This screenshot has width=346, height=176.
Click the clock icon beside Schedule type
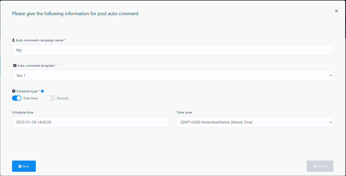[14, 91]
